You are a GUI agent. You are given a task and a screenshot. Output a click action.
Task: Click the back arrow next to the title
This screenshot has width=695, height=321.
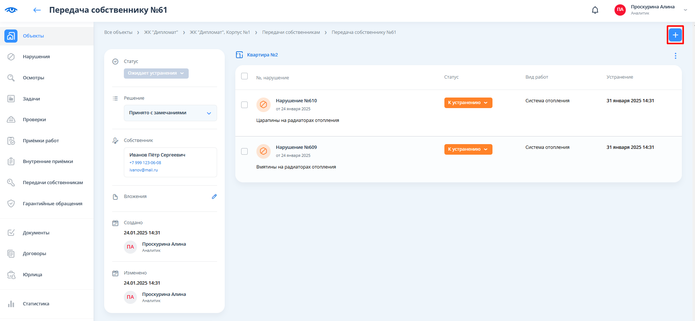[x=37, y=10]
